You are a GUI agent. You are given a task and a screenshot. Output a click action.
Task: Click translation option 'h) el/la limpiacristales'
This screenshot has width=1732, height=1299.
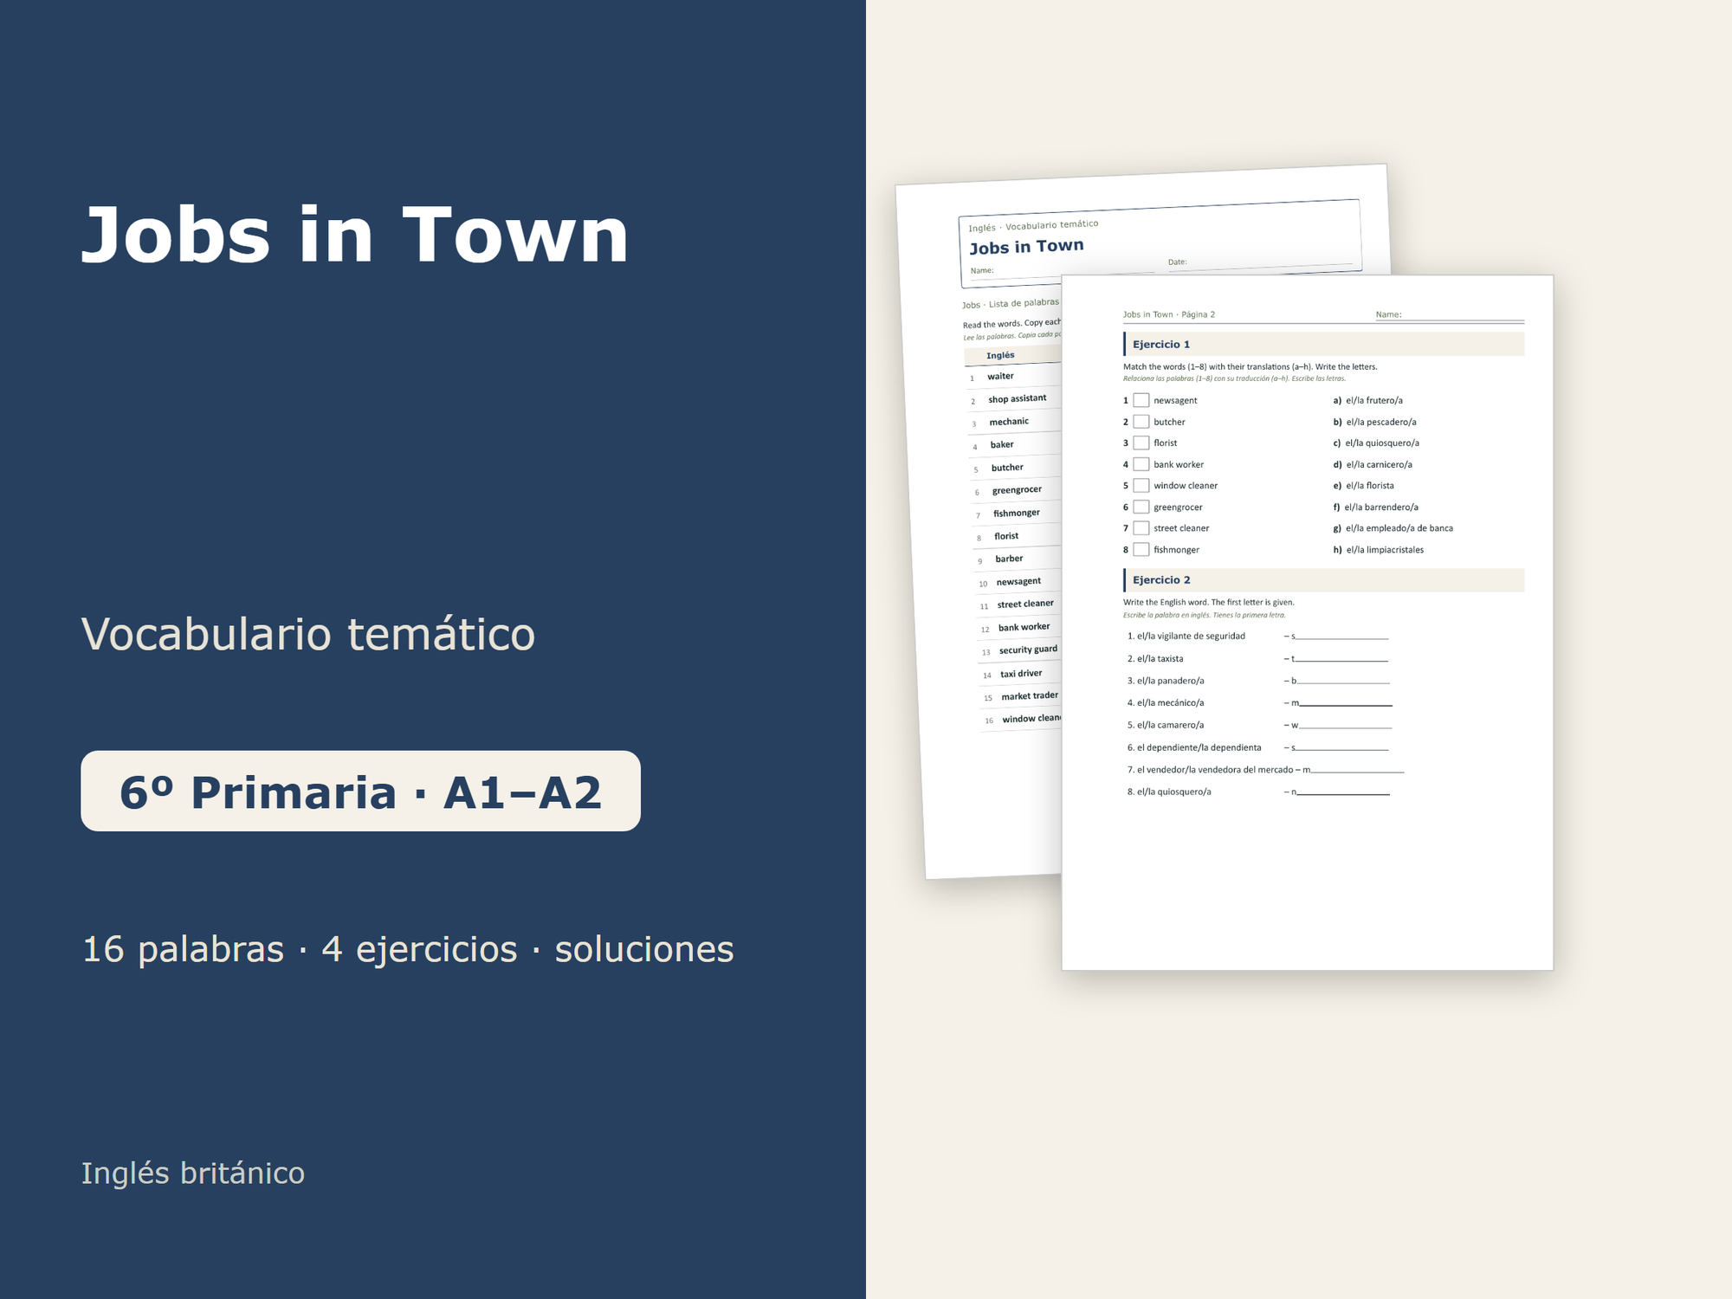coord(1379,550)
